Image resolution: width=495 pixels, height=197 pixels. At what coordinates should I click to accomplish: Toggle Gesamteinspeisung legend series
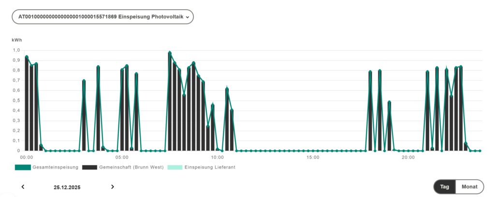[54, 167]
